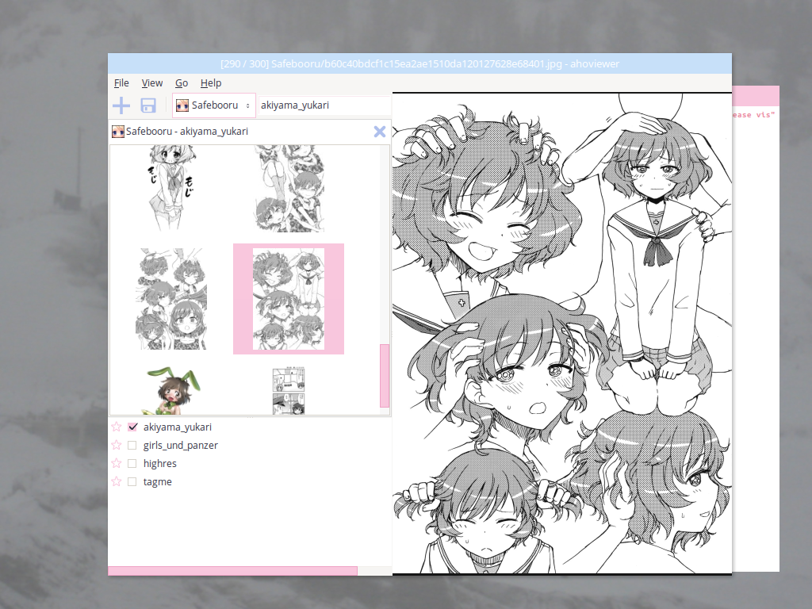The image size is (812, 609).
Task: Favorite the highres tag star
Action: pyautogui.click(x=117, y=463)
